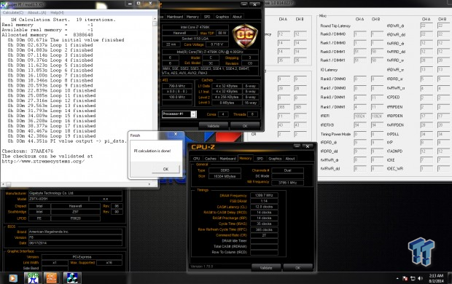Click the taskbar clock showing 2:13 AM
452x284 pixels.
coord(436,278)
